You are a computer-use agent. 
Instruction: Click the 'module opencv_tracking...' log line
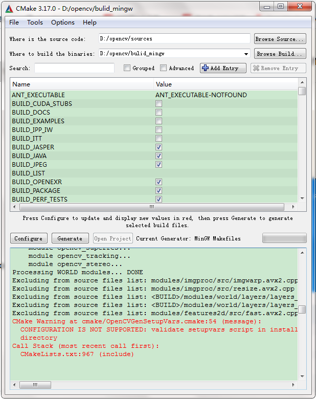79,256
